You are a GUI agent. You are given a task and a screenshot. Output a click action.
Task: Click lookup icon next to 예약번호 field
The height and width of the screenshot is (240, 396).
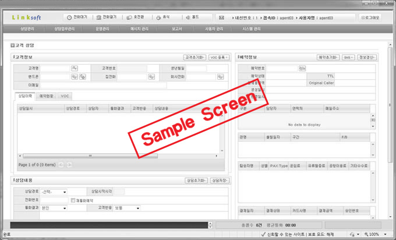point(302,68)
